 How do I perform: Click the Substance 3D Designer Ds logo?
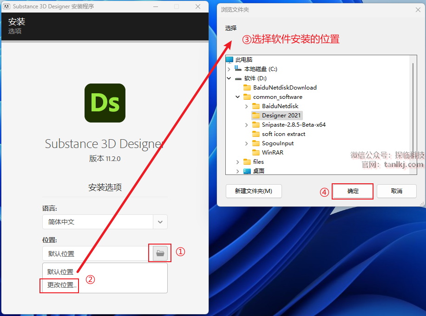click(x=105, y=103)
